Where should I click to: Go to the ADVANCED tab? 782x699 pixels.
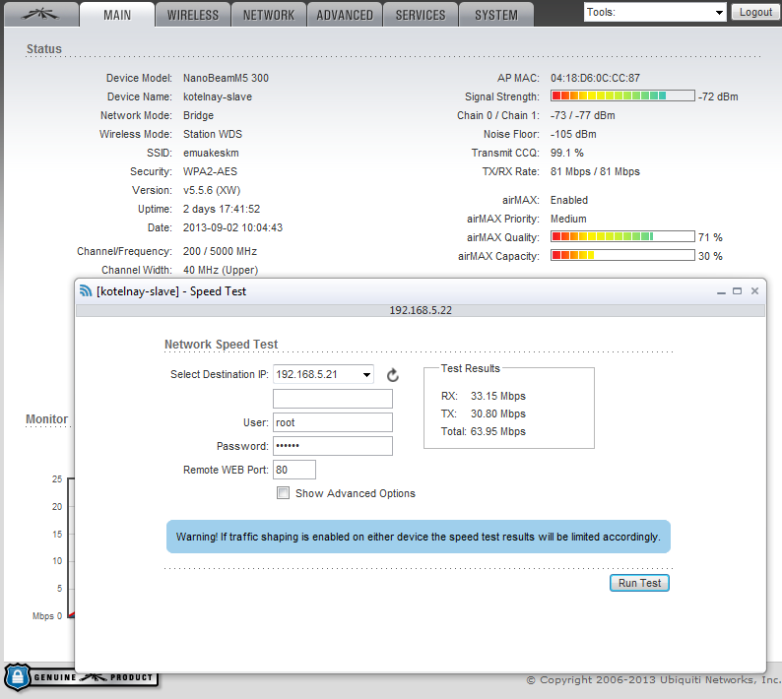(345, 15)
